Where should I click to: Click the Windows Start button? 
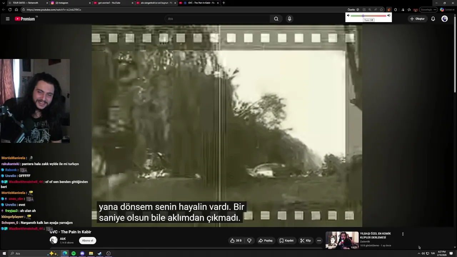click(x=4, y=253)
